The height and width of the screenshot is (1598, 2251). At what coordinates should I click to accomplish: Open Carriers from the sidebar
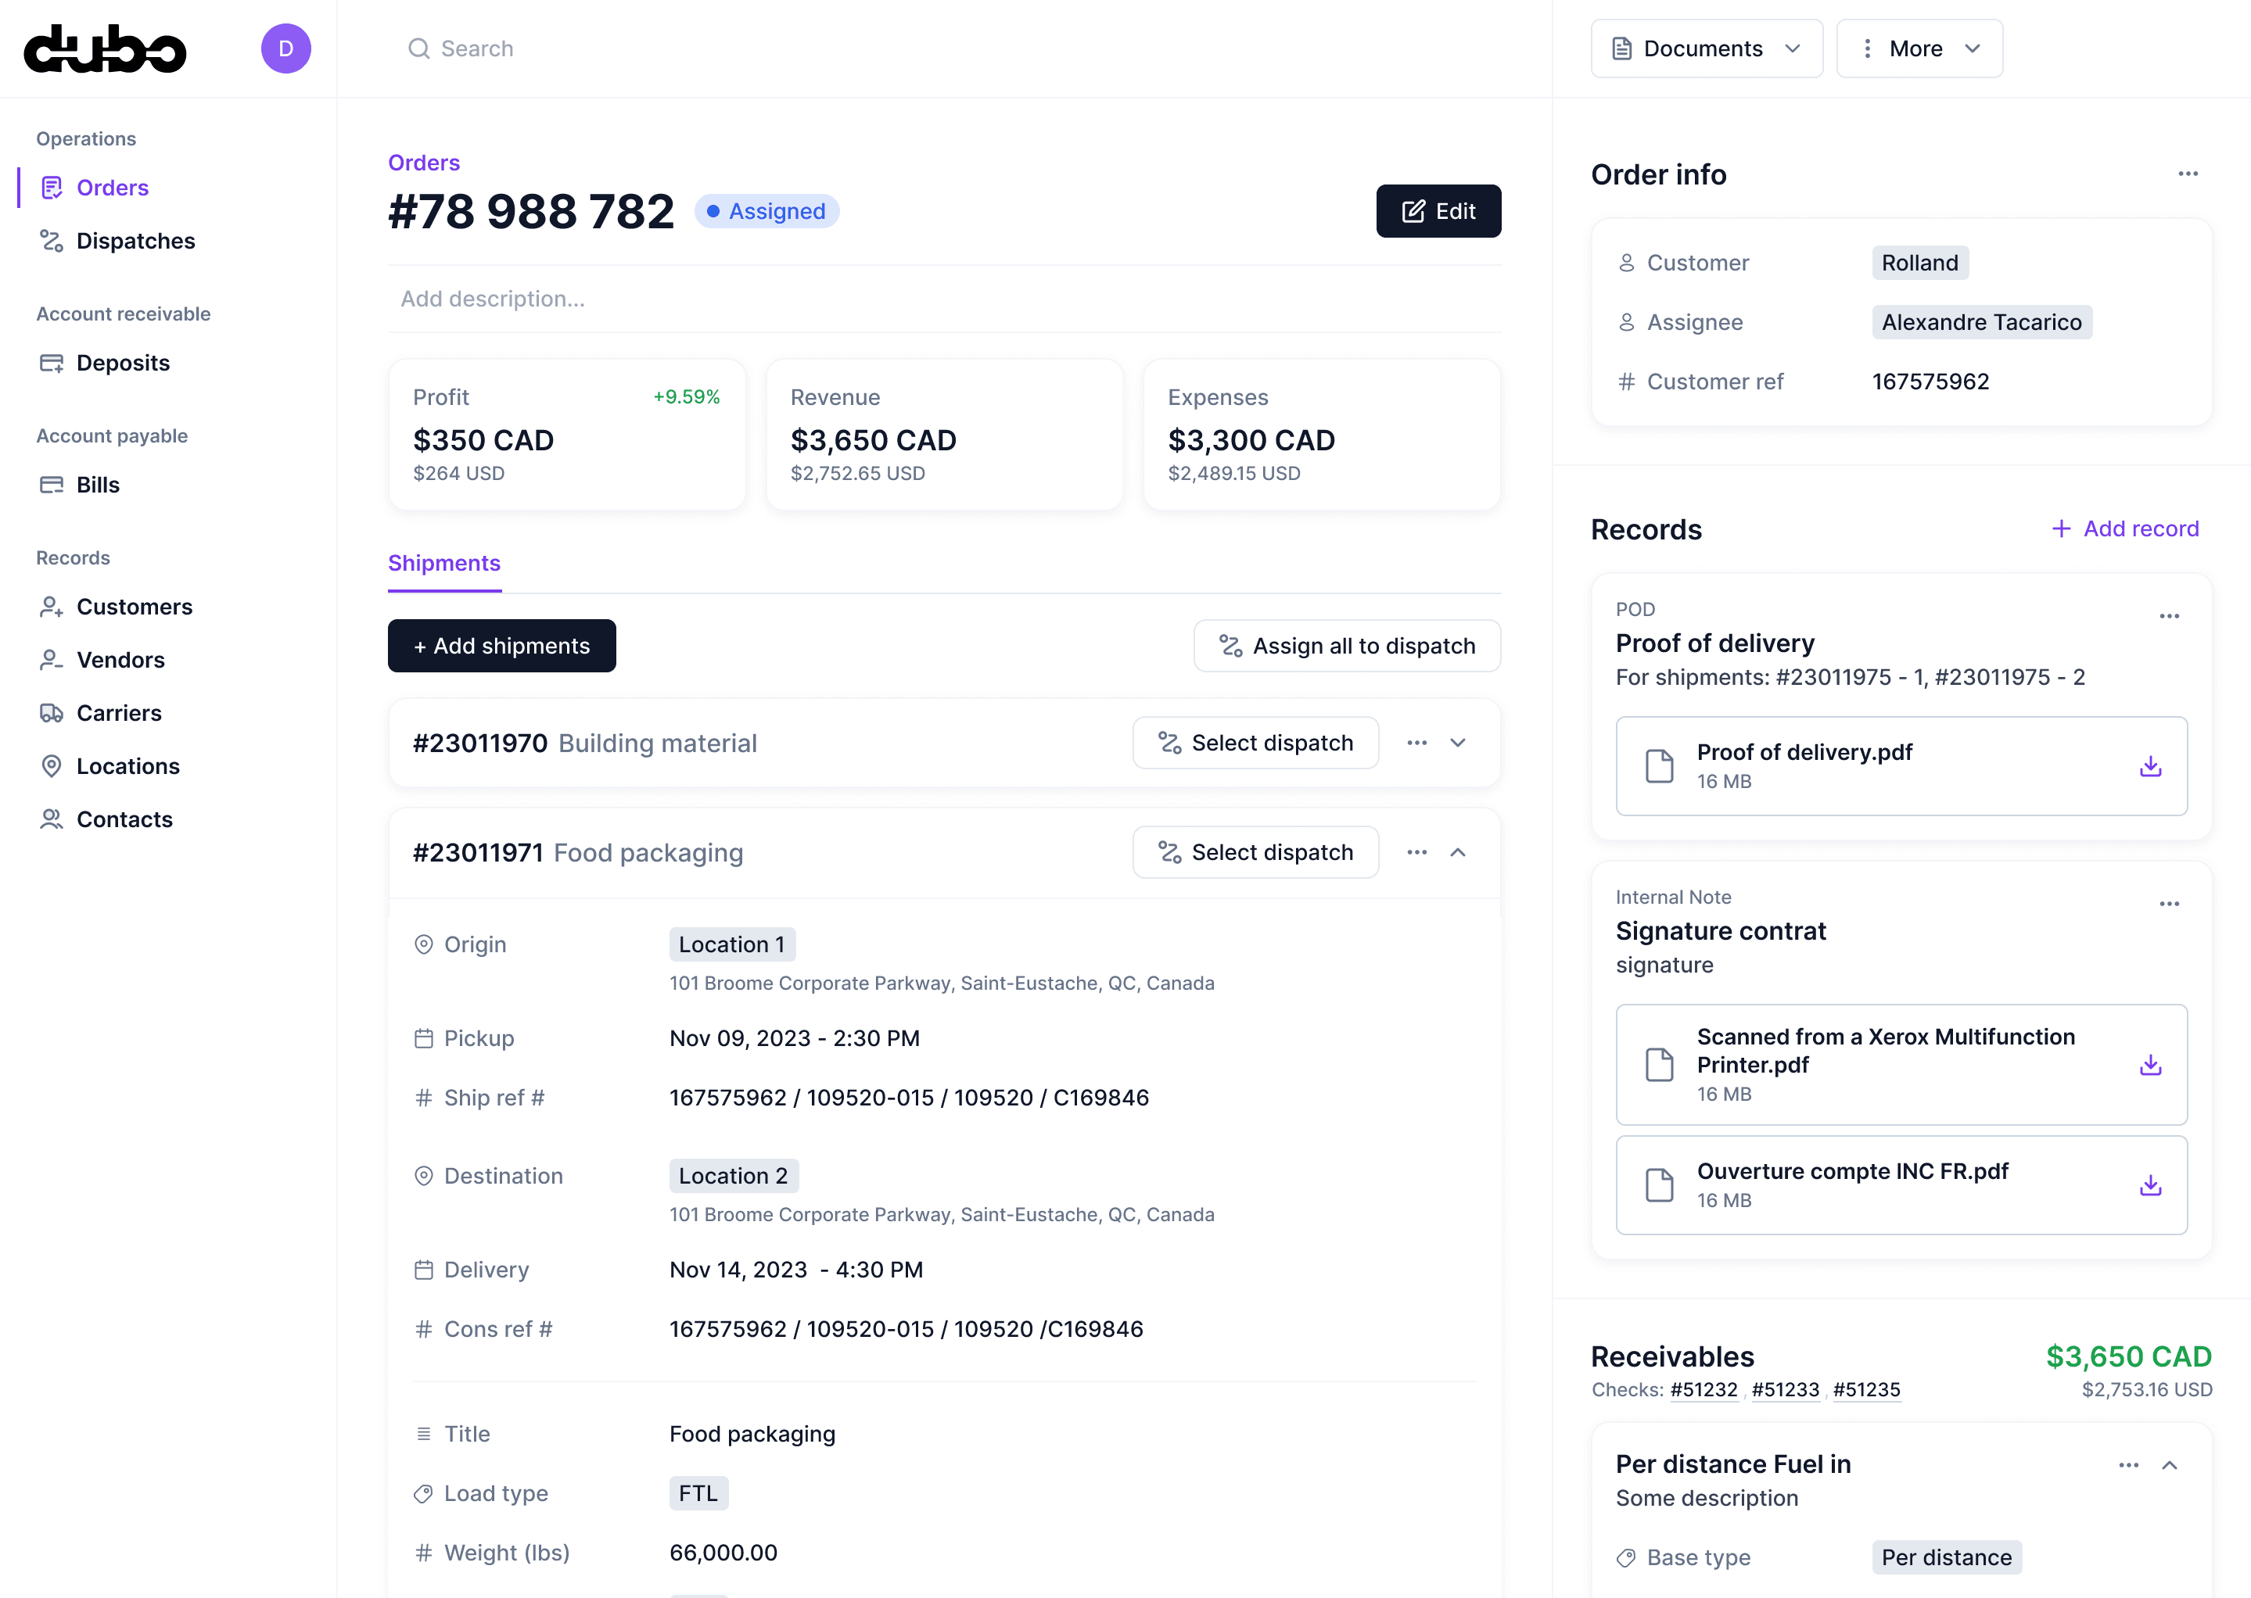pos(119,713)
